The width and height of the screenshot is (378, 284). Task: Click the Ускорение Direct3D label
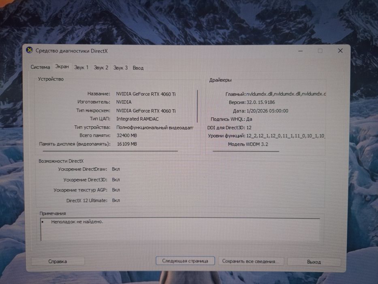[x=85, y=180]
